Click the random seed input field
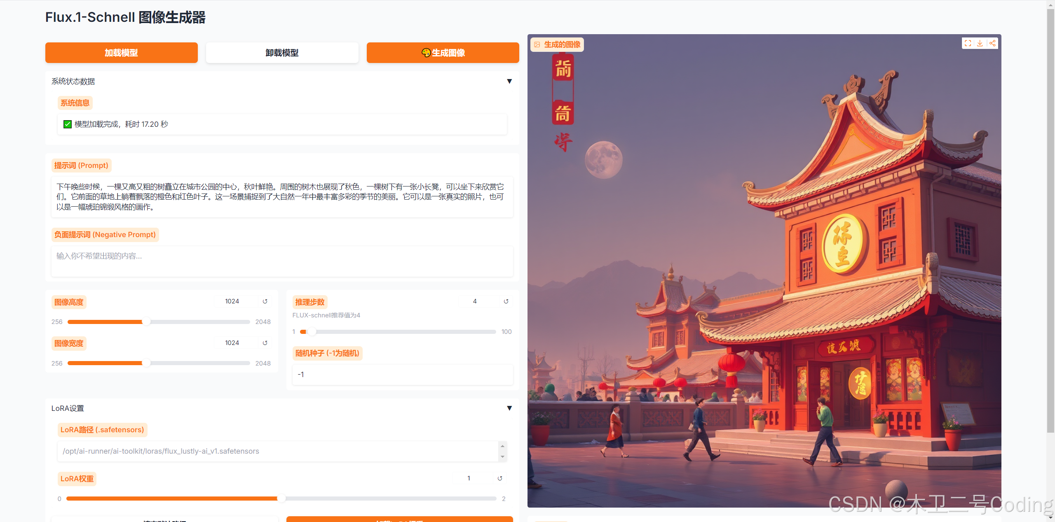1055x522 pixels. [402, 375]
